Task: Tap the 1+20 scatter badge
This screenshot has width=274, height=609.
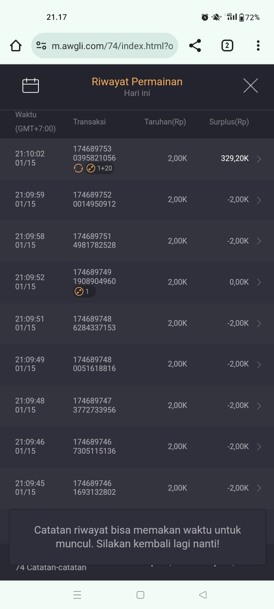Action: pyautogui.click(x=100, y=168)
